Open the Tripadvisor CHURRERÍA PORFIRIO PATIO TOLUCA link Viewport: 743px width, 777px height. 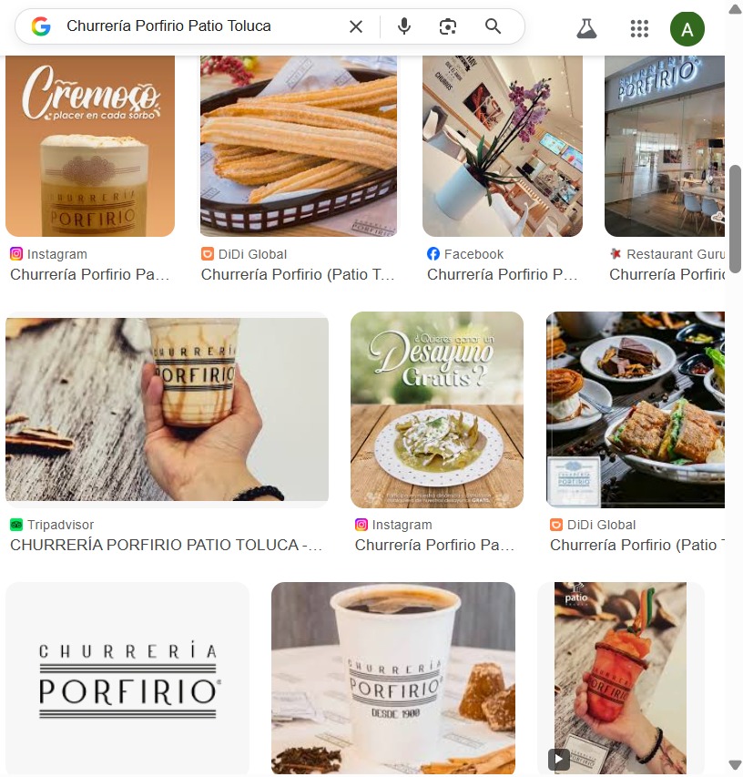[x=167, y=545]
